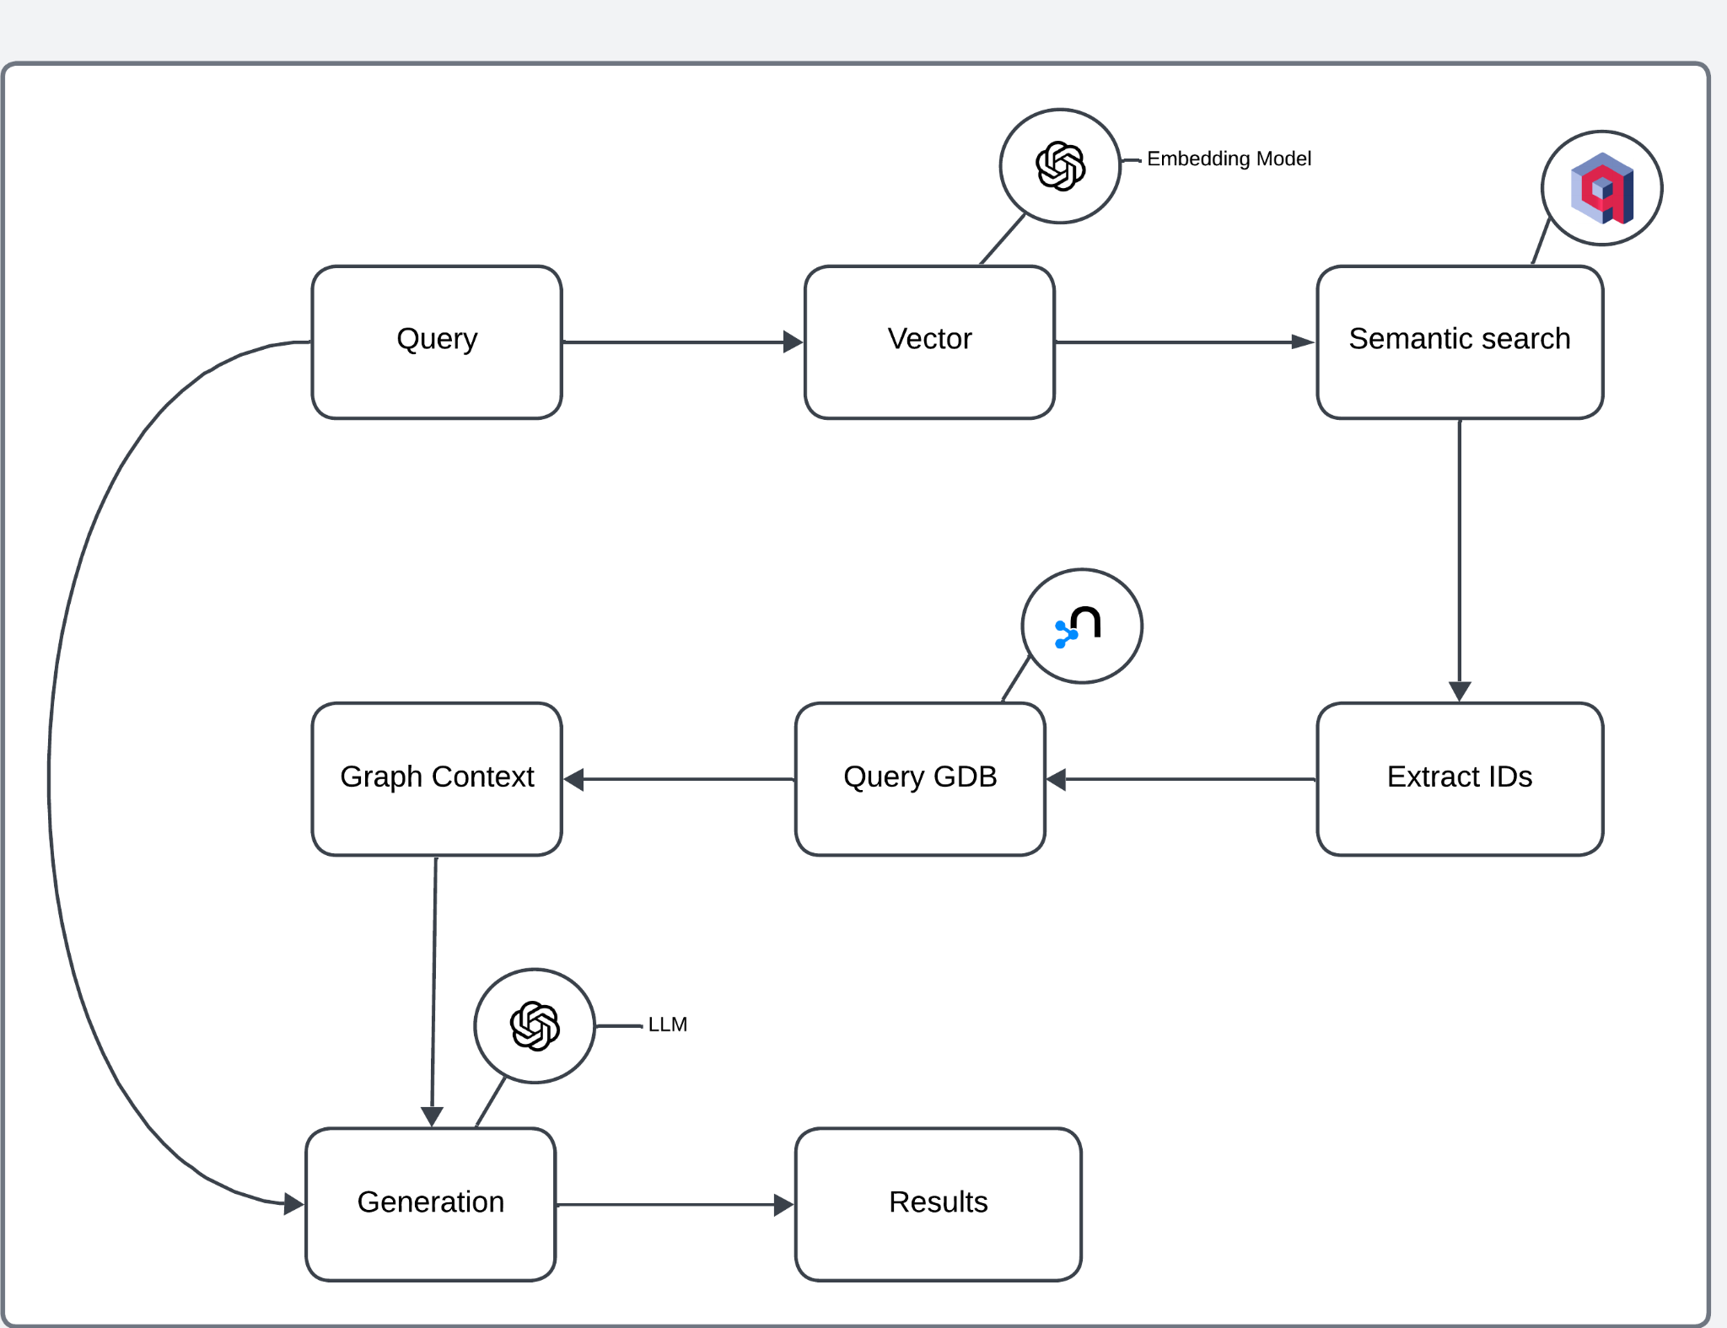Click the LLM text label
Viewport: 1727px width, 1328px height.
667,1024
